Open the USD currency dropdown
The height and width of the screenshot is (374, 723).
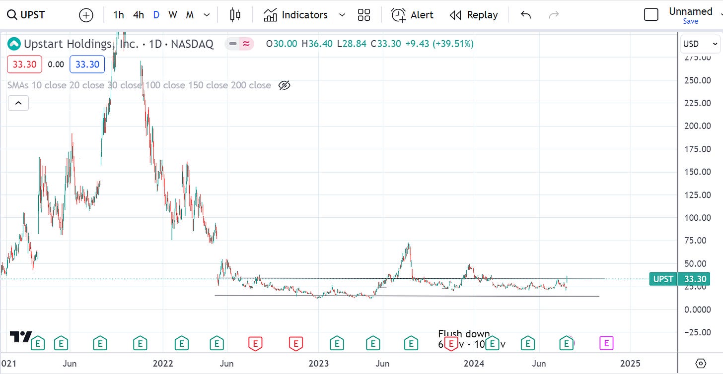(x=700, y=44)
